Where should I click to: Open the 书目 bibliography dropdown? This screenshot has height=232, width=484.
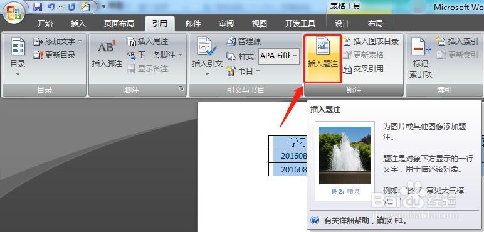point(243,71)
